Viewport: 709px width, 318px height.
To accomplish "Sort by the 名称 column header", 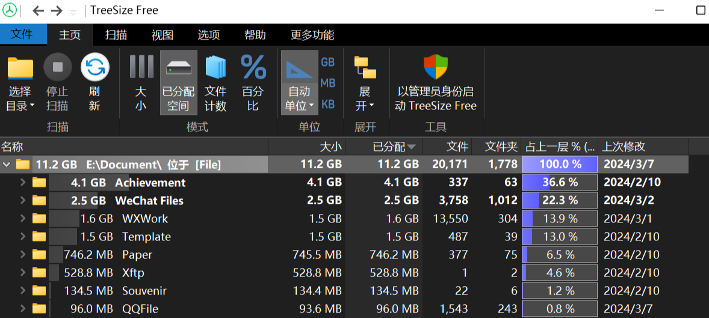I will pyautogui.click(x=134, y=146).
